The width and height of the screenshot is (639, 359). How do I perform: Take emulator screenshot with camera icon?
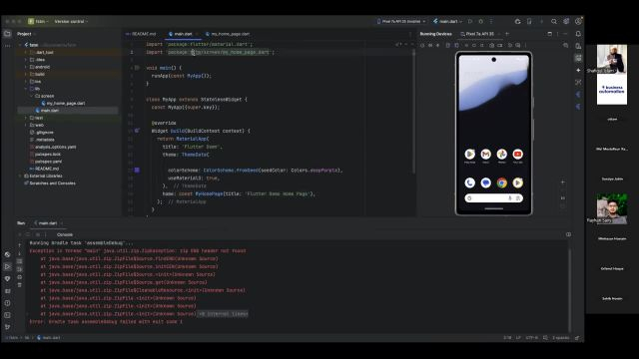(492, 46)
